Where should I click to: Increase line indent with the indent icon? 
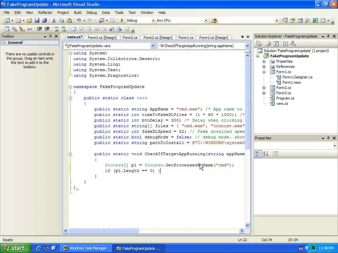(x=47, y=29)
